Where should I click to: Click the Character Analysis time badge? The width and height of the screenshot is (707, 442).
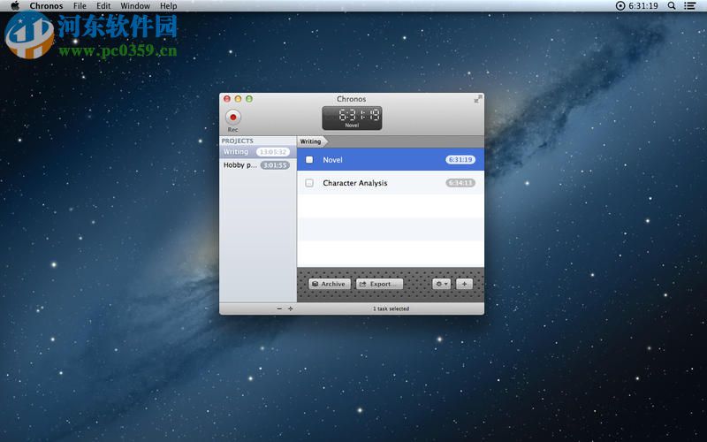460,183
